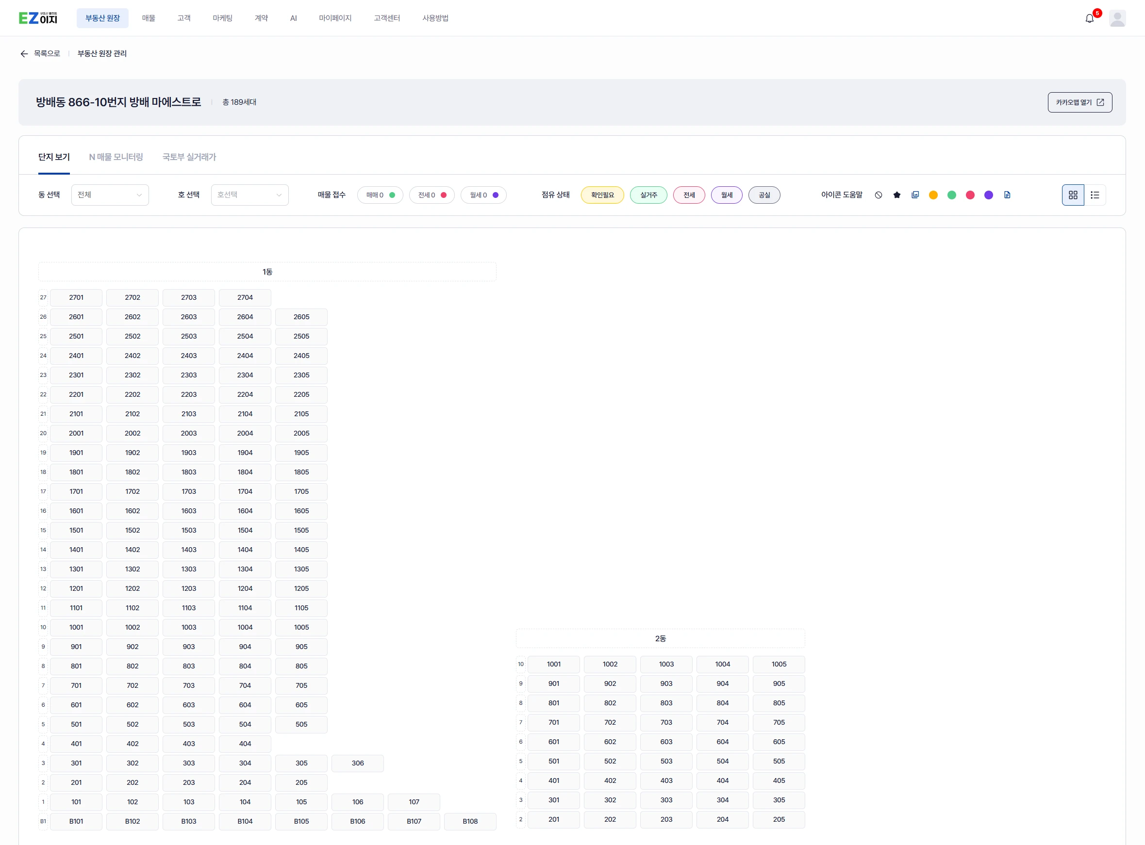
Task: Click the photo gallery icon in legend
Action: tap(915, 195)
